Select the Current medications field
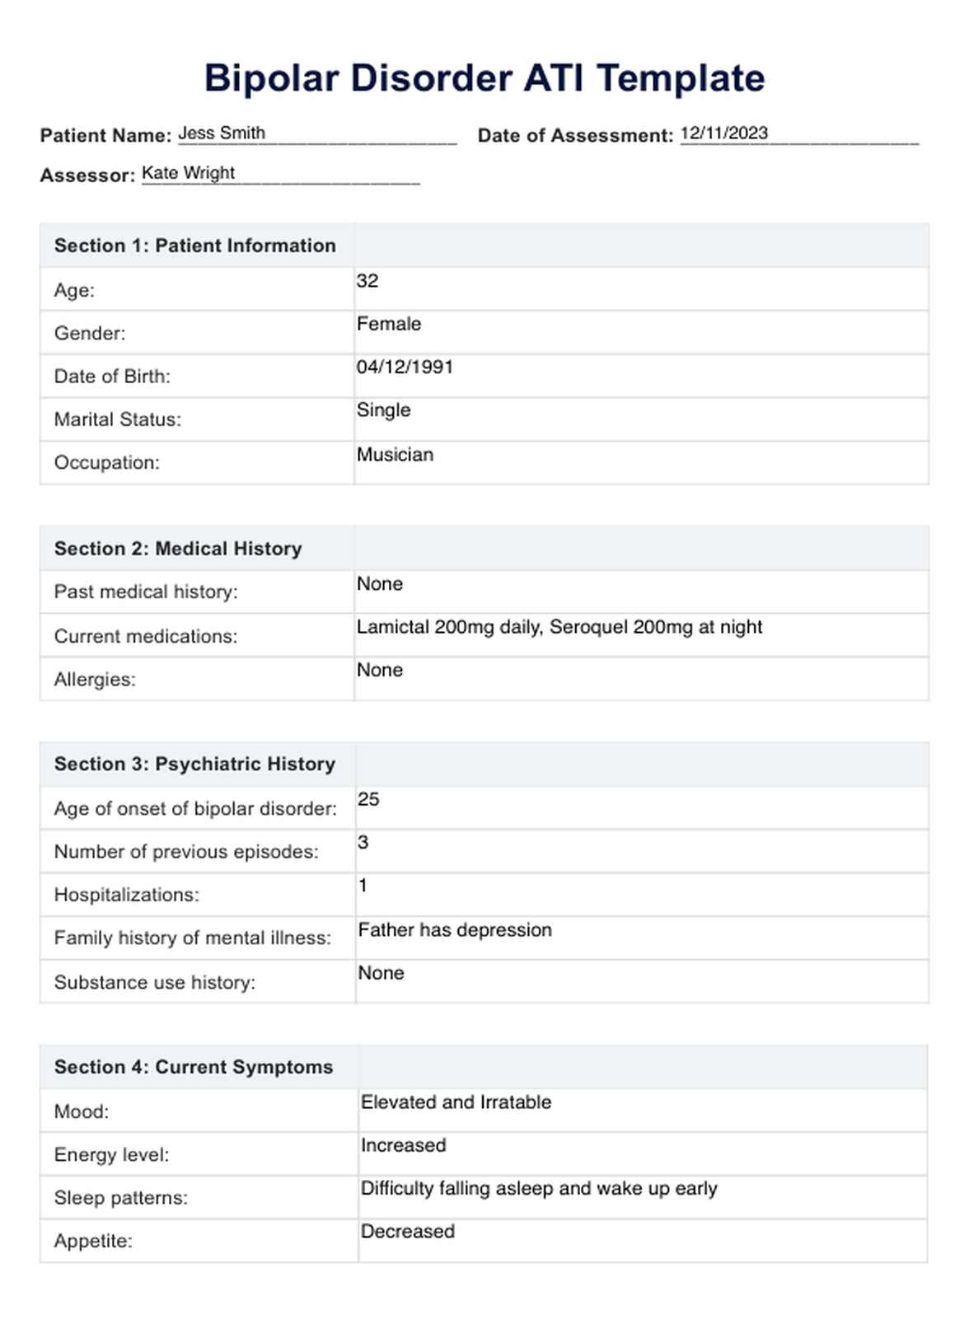969x1343 pixels. coord(641,635)
